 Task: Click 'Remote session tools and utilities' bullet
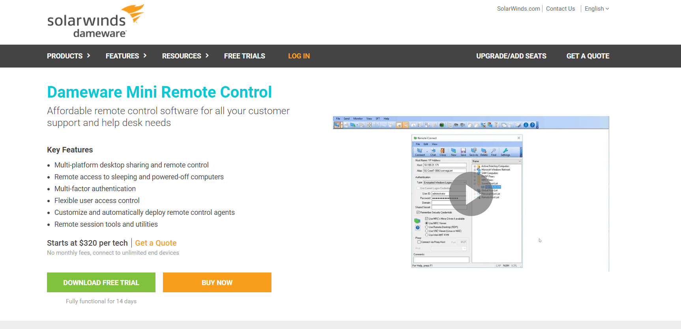pyautogui.click(x=106, y=224)
